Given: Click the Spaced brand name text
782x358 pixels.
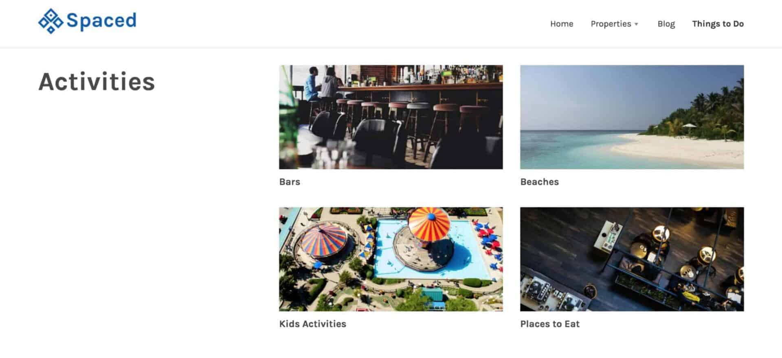Looking at the screenshot, I should [101, 20].
